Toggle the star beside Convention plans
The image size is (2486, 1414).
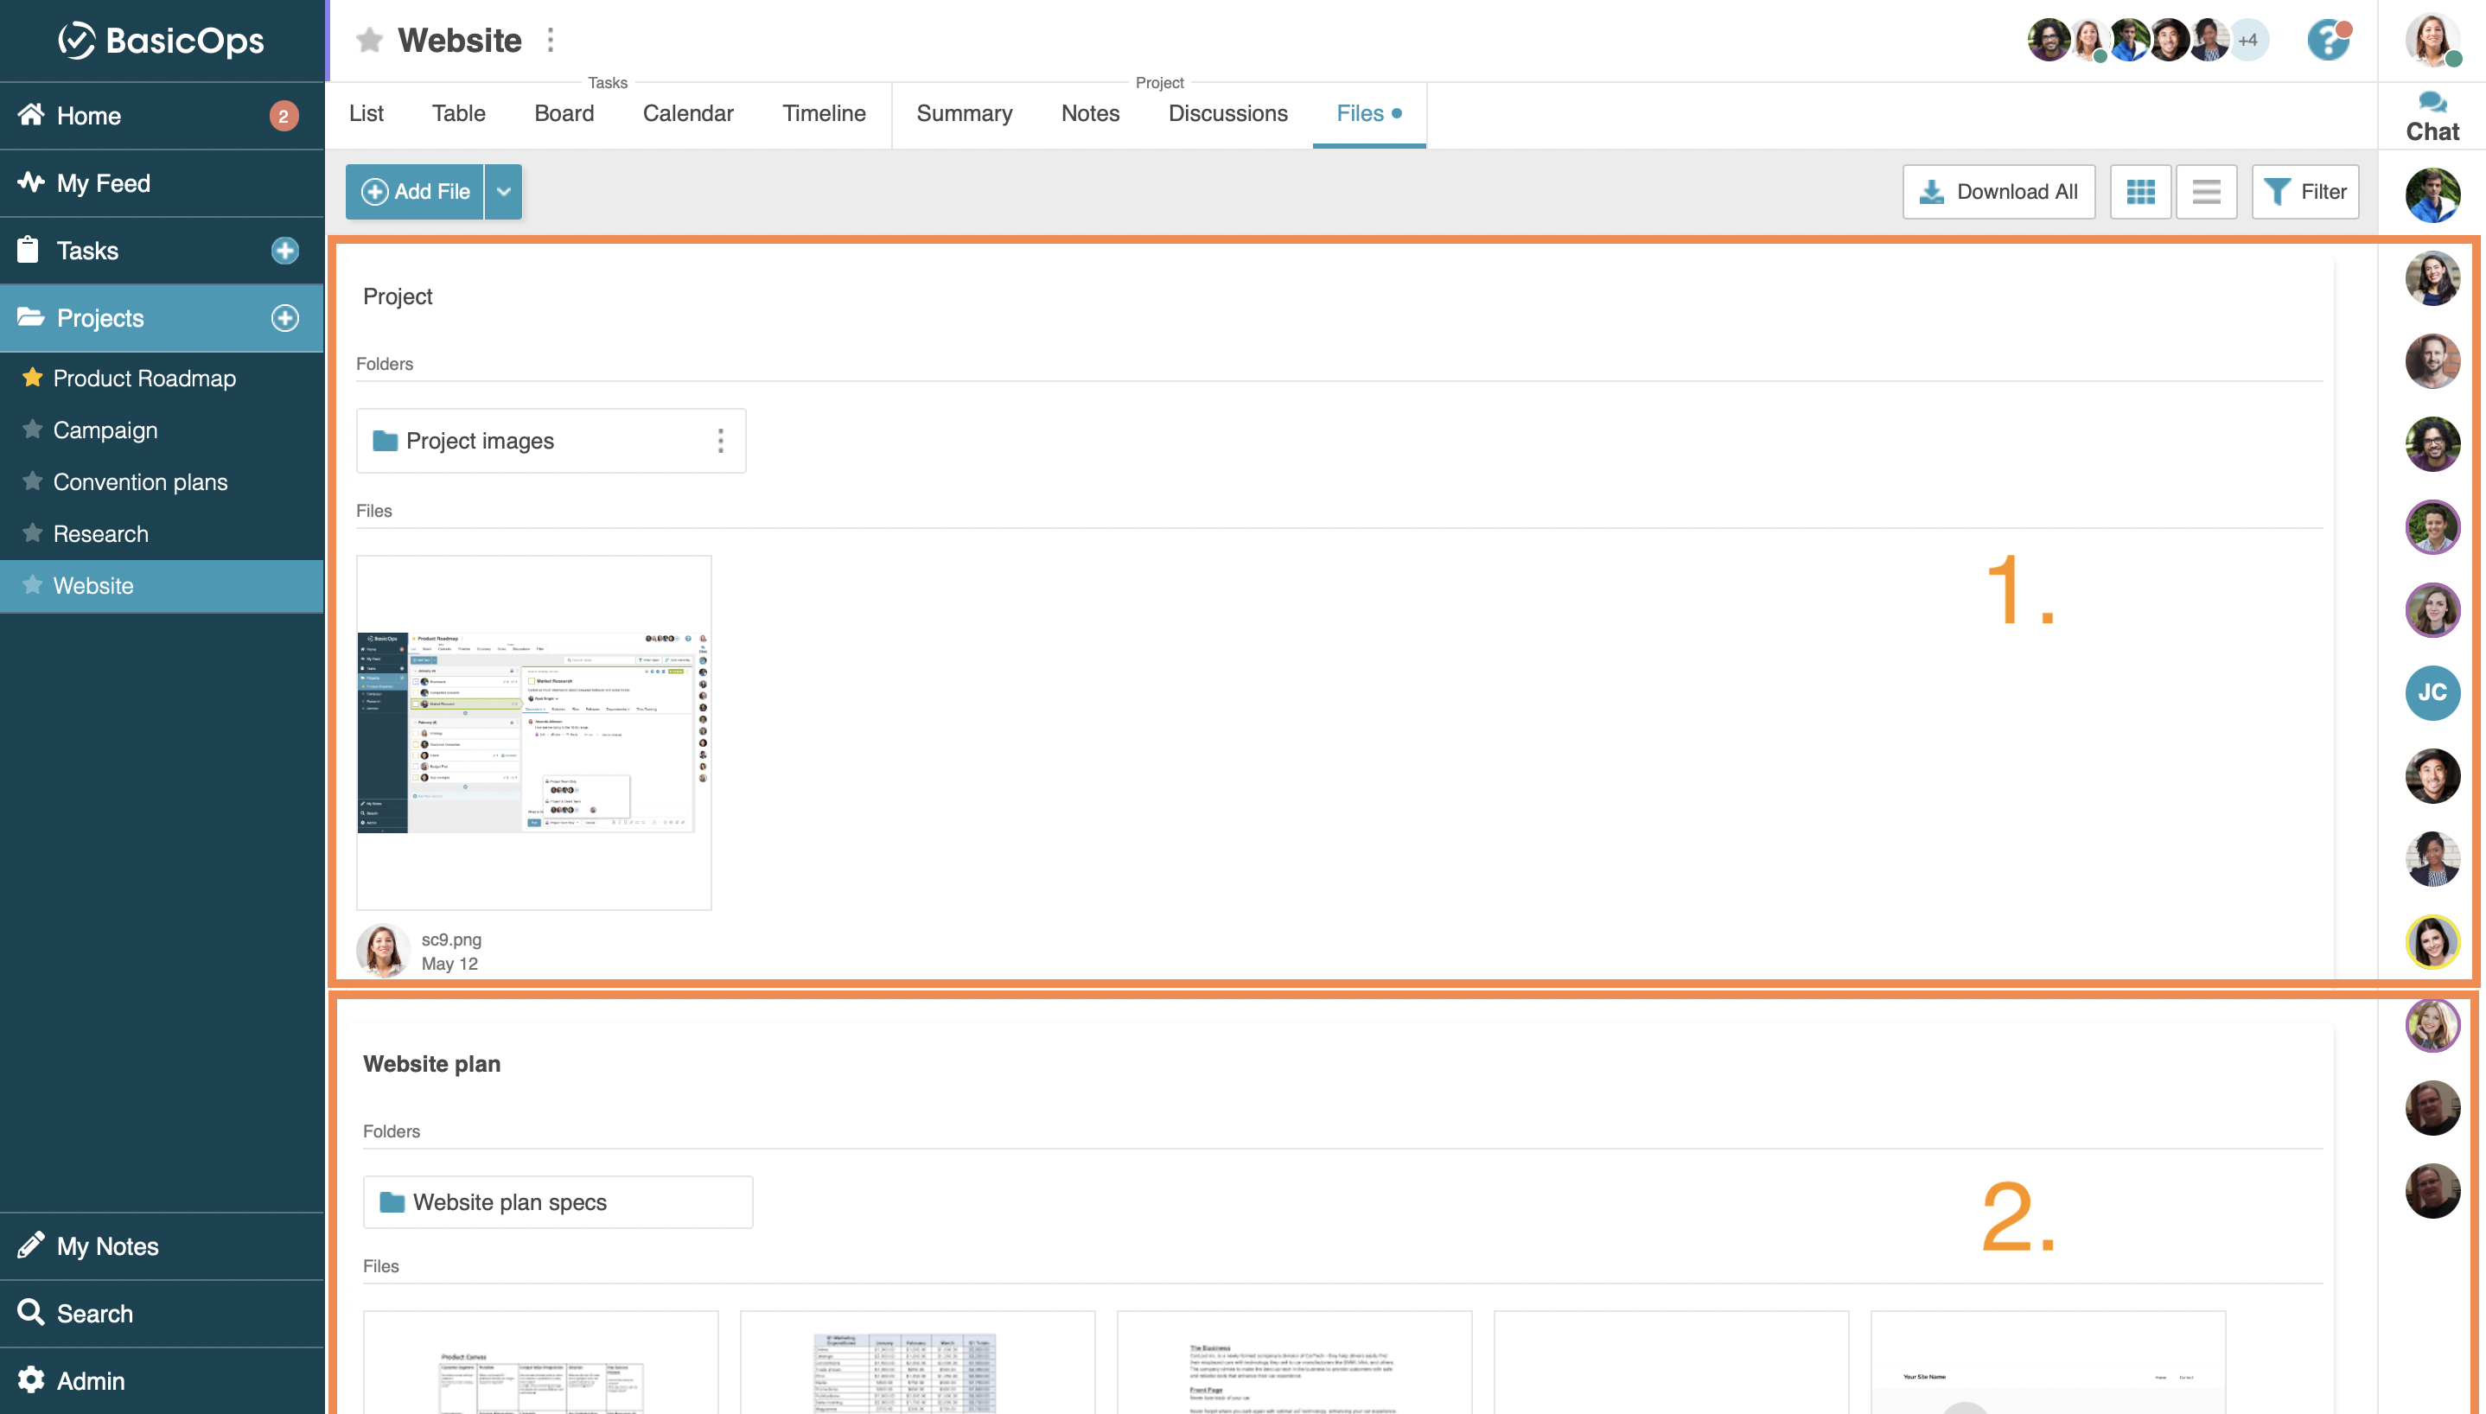32,481
